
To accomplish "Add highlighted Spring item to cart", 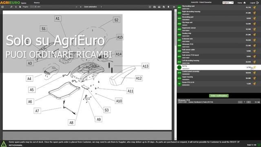I will [254, 67].
